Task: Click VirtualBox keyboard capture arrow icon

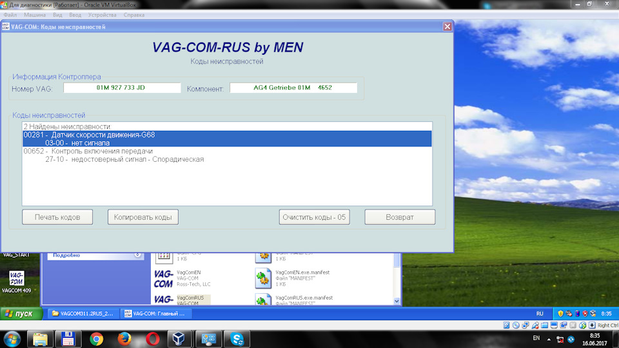Action: click(x=592, y=325)
